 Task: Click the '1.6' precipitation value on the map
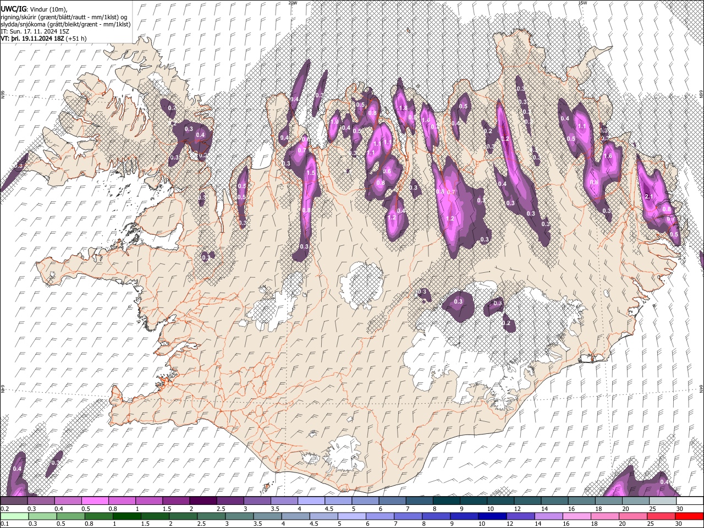click(x=608, y=156)
